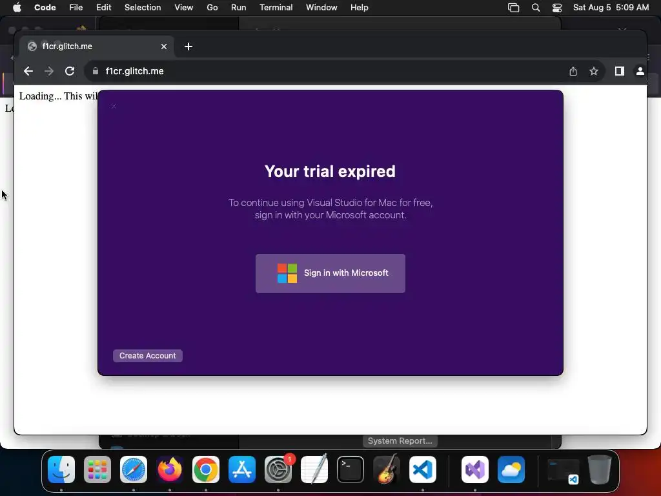This screenshot has height=496, width=661.
Task: Open Launchpad from the Dock
Action: tap(97, 470)
